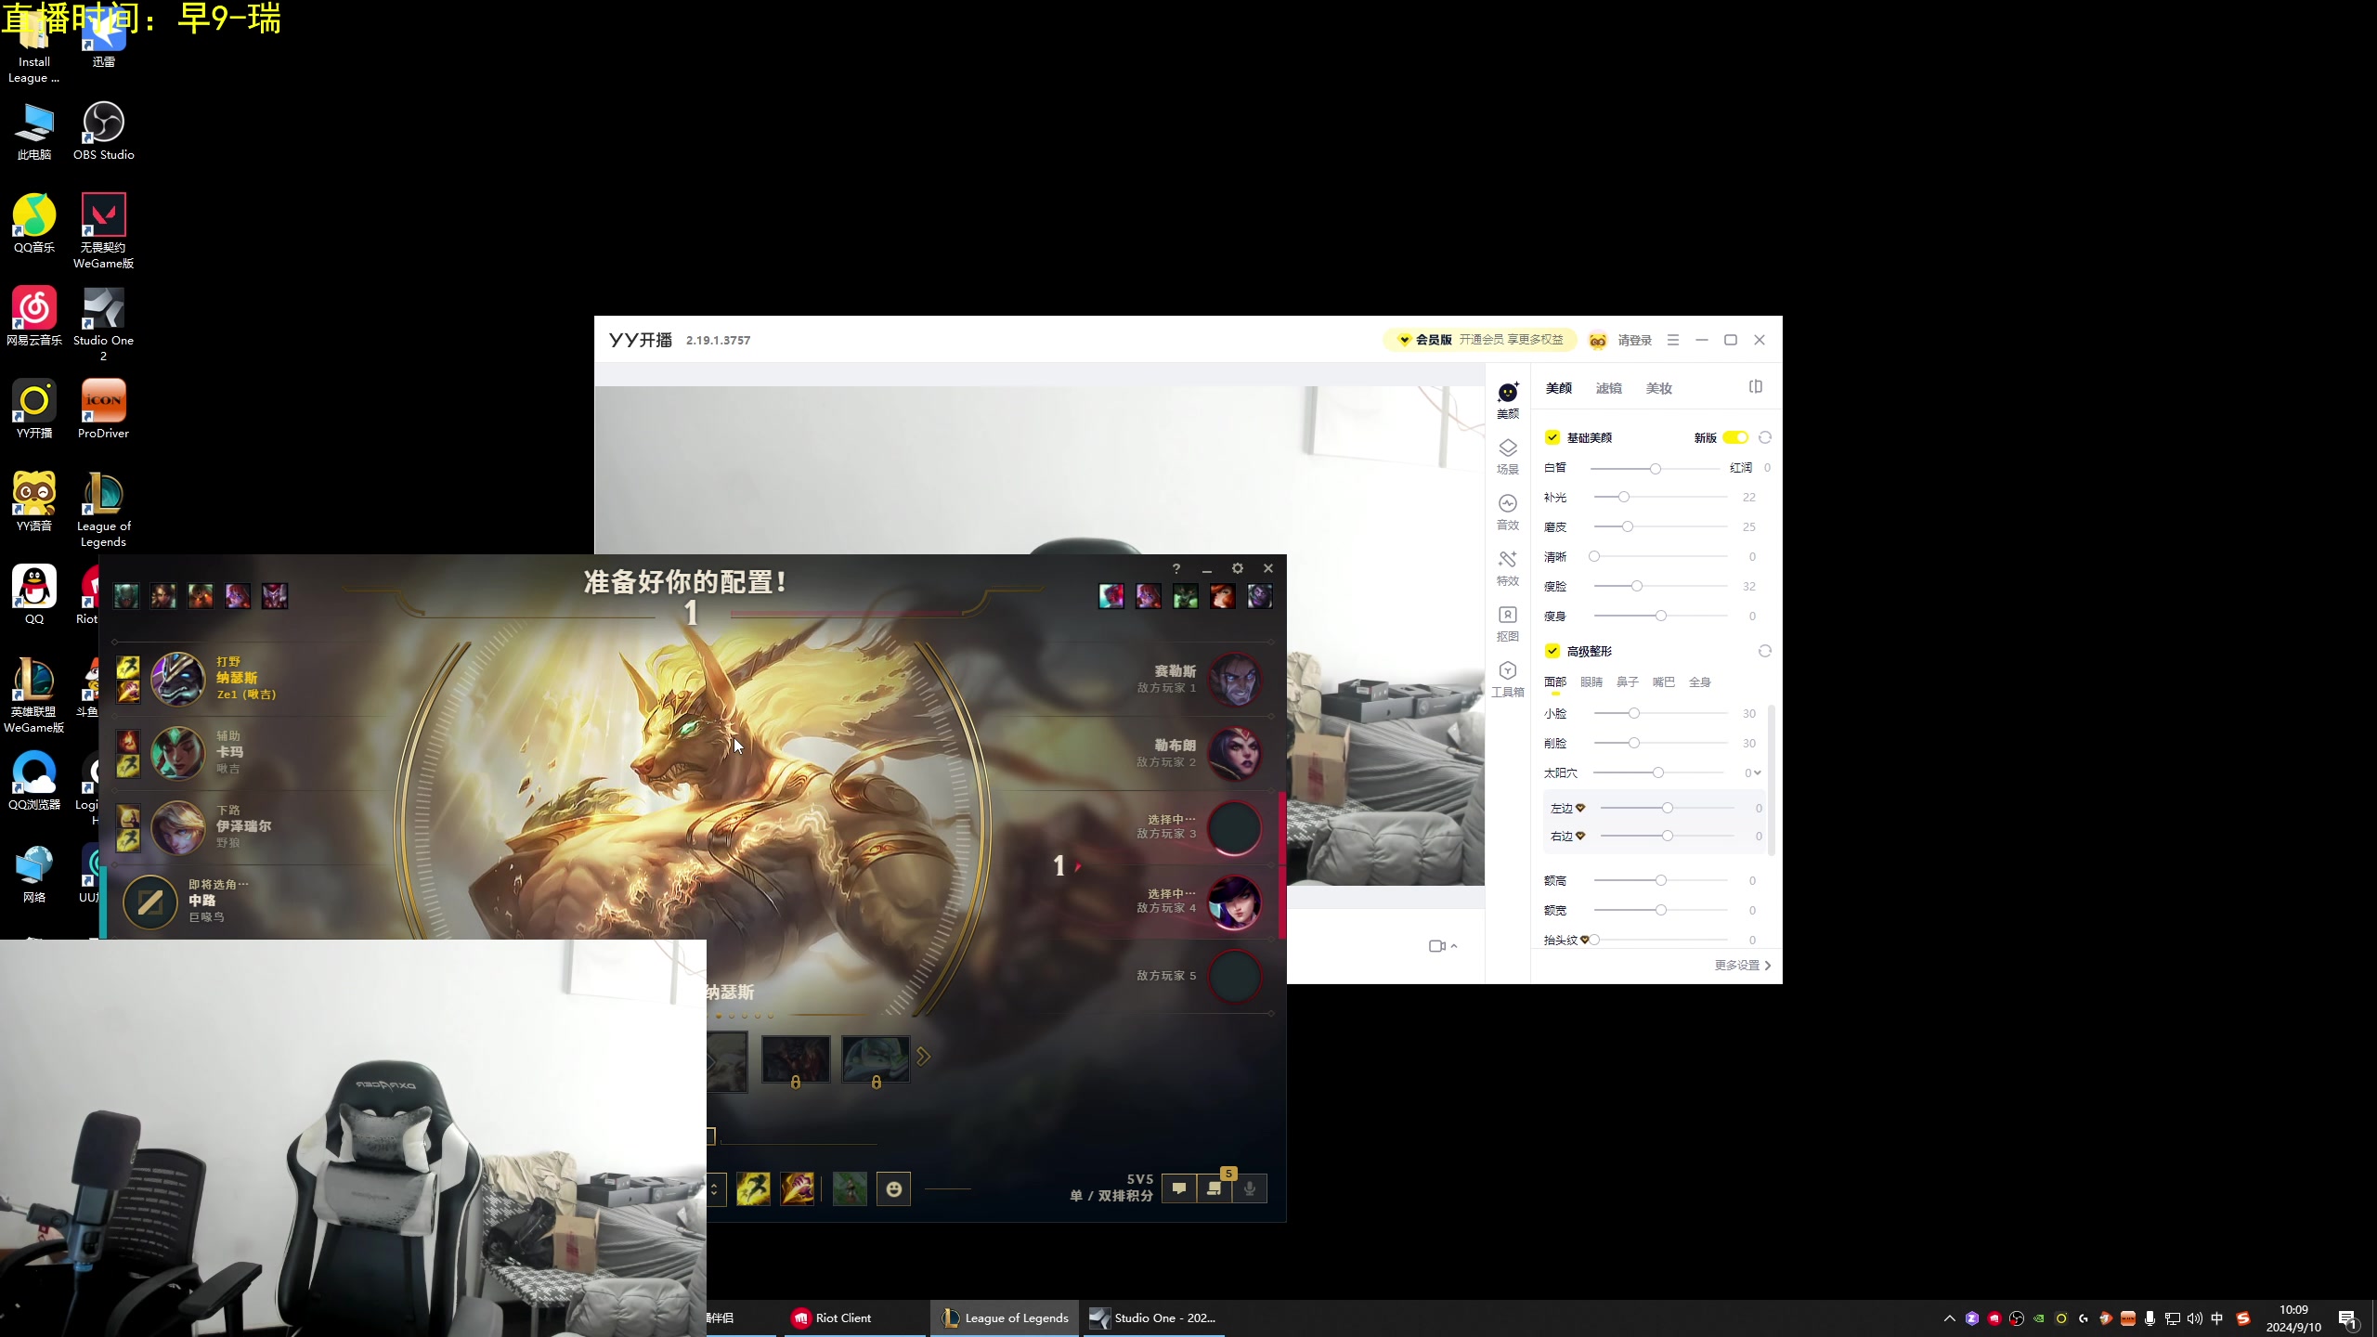Open the taskbar clock showing 10:09
Viewport: 2377px width, 1337px height.
tap(2293, 1318)
